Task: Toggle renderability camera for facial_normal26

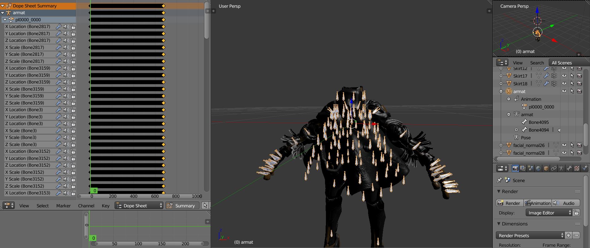Action: click(x=580, y=145)
